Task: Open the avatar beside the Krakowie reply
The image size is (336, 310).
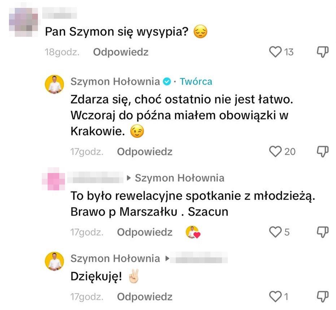Action: [x=54, y=84]
